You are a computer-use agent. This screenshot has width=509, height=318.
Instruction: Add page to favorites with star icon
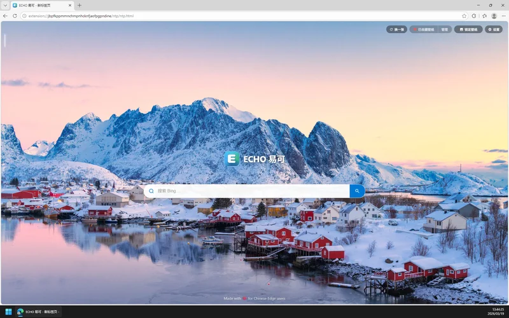click(x=464, y=16)
